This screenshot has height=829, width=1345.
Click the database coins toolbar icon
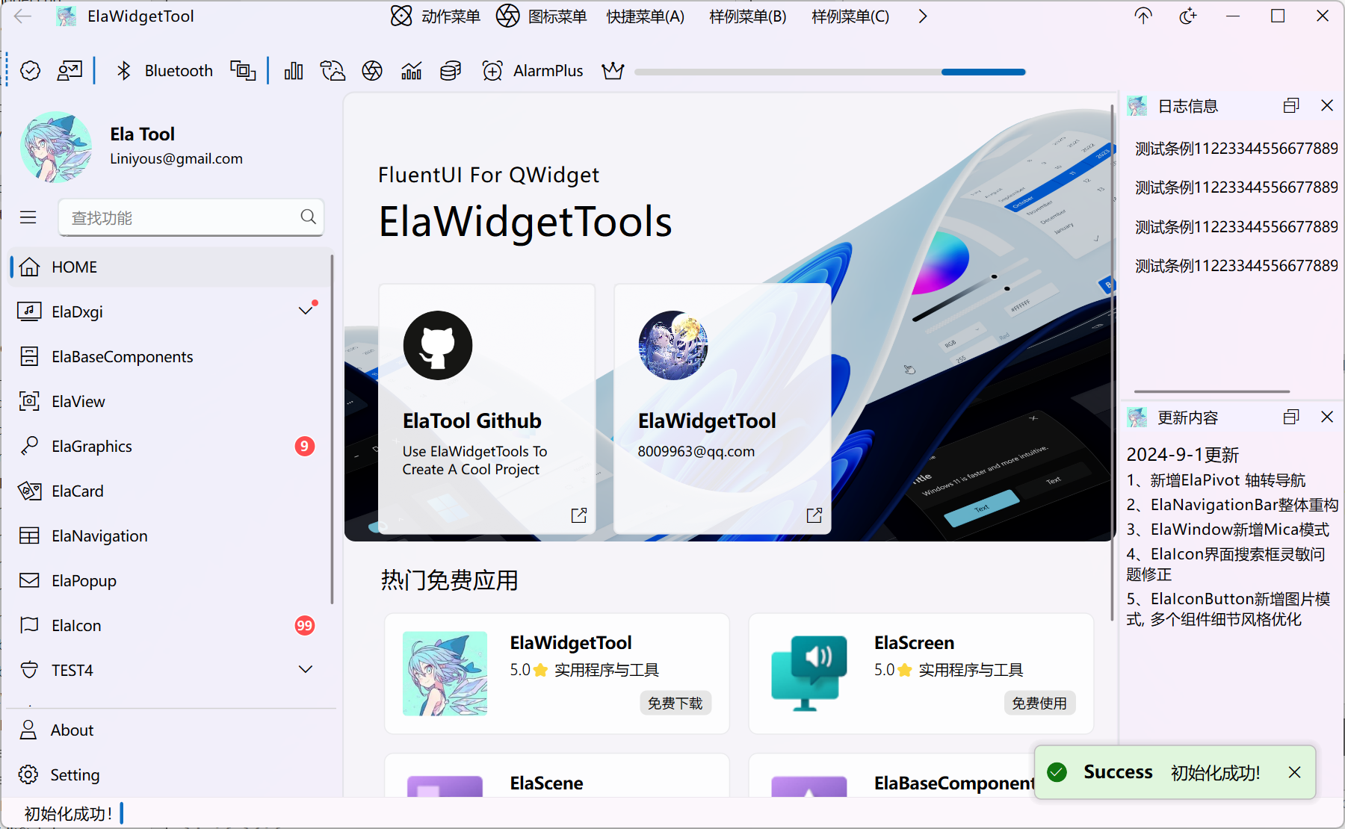tap(451, 71)
